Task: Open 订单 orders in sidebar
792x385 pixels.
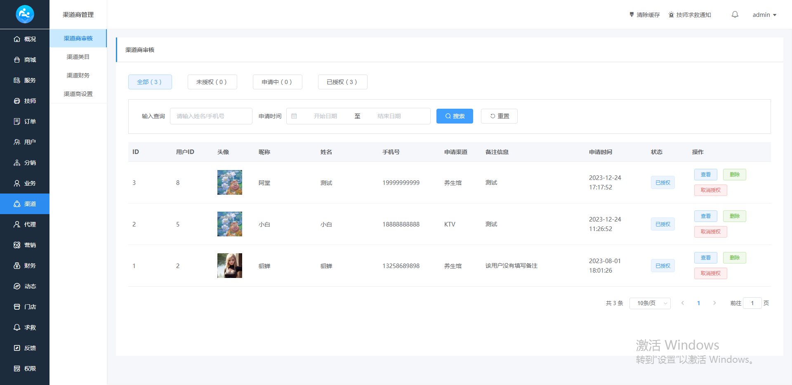Action: pos(25,121)
